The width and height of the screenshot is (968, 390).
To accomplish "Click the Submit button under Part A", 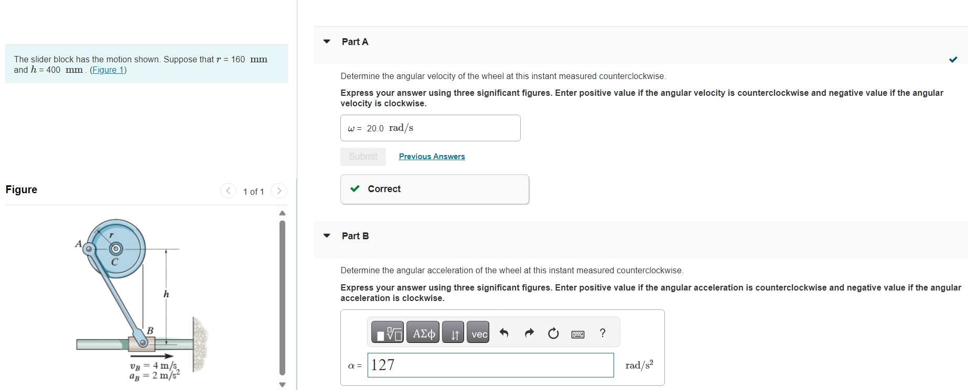I will pyautogui.click(x=362, y=156).
